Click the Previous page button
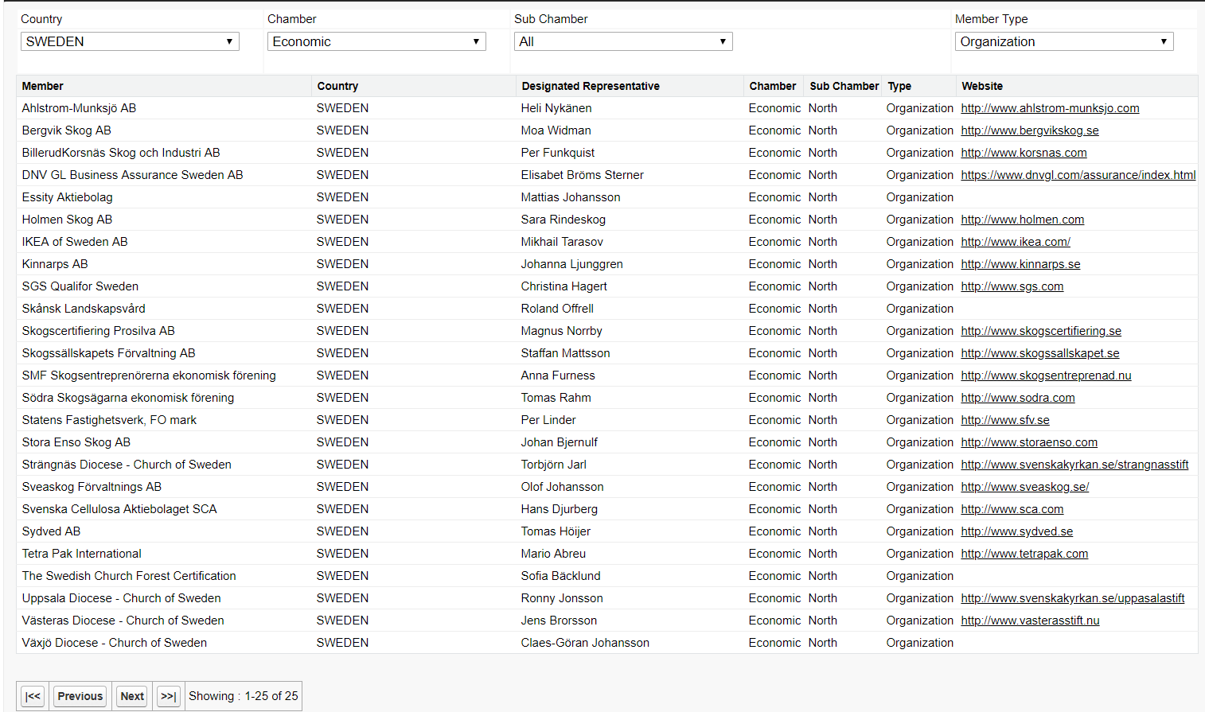Viewport: 1205px width, 712px height. click(80, 696)
